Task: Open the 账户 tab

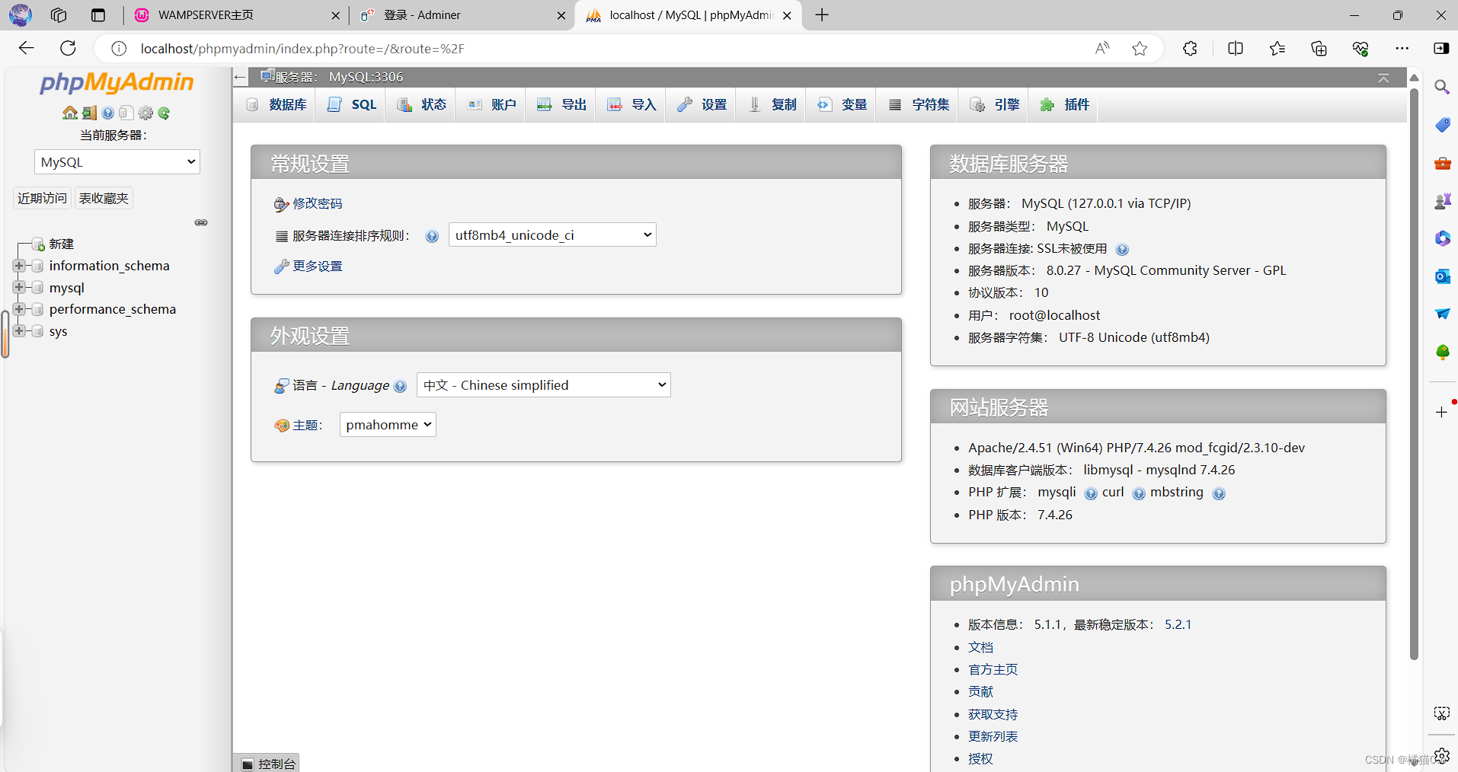Action: click(492, 105)
